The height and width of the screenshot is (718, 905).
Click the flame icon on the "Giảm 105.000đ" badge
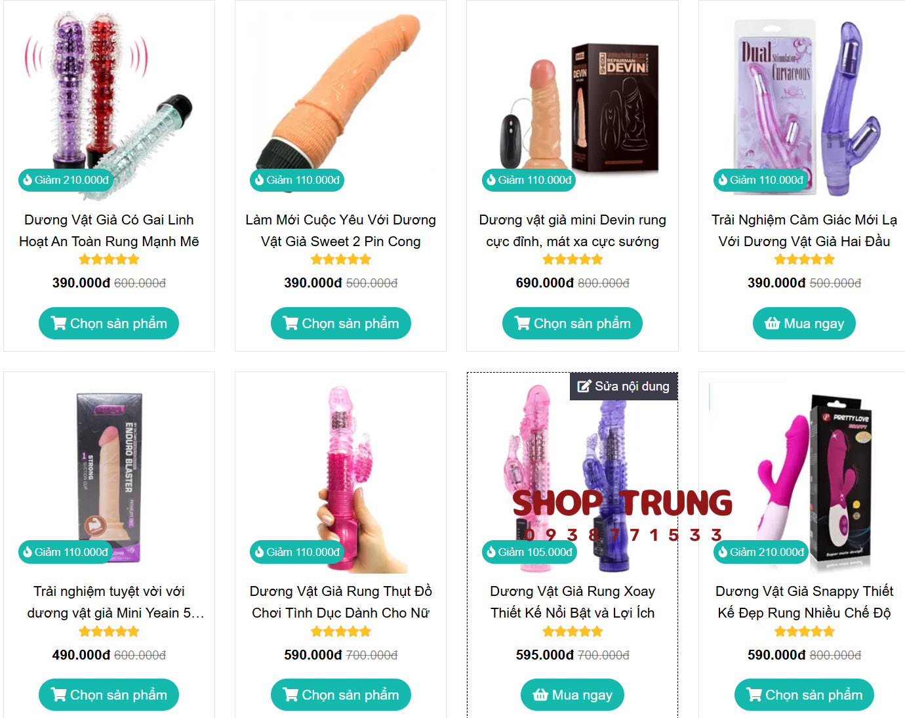tap(491, 552)
